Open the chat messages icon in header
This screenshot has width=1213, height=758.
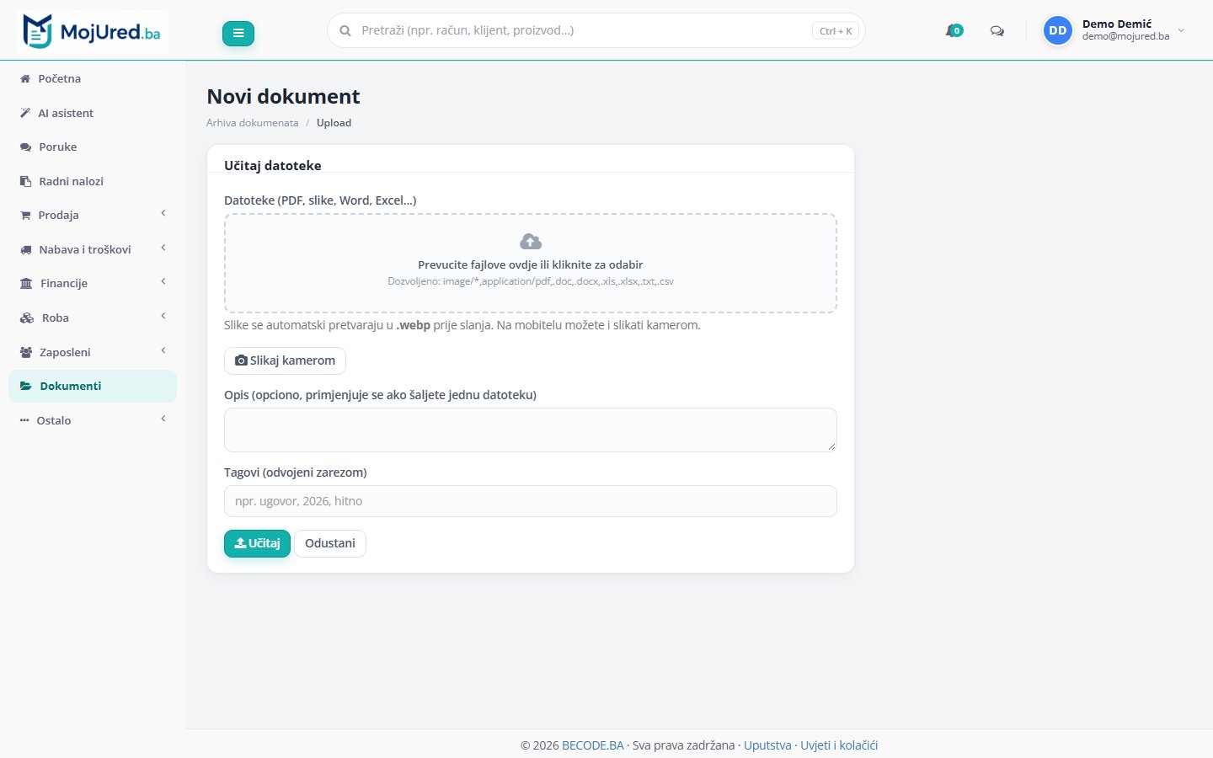point(997,31)
